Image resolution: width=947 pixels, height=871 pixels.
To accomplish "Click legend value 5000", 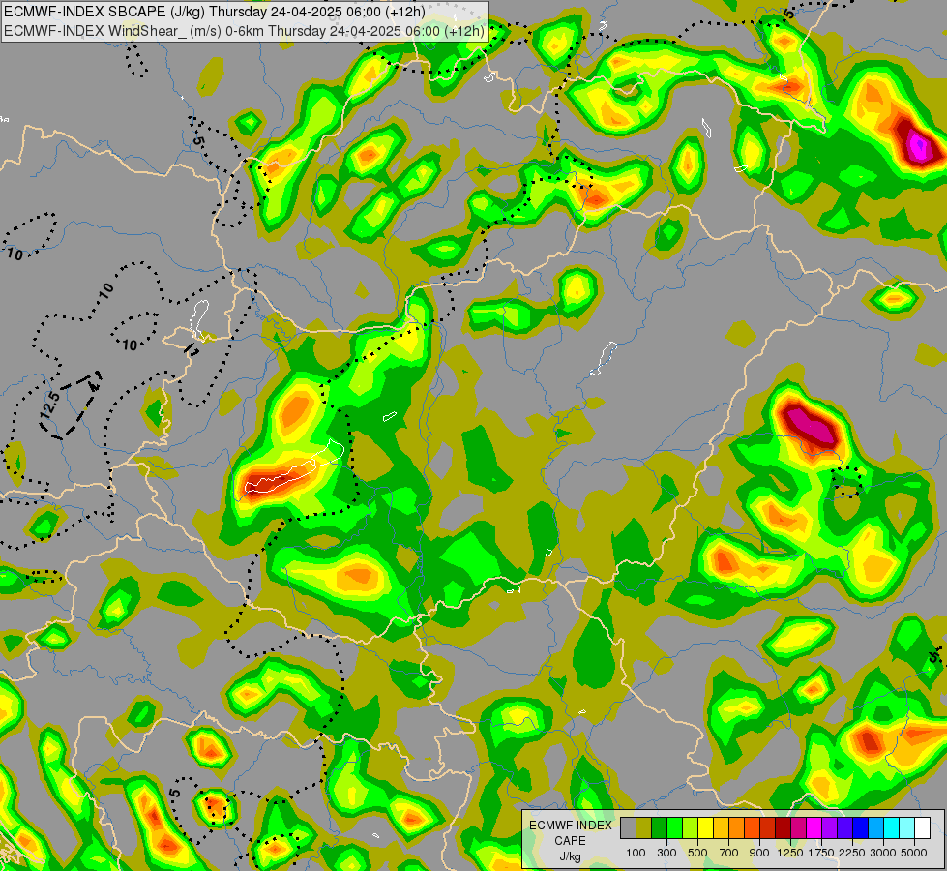I will (x=914, y=853).
